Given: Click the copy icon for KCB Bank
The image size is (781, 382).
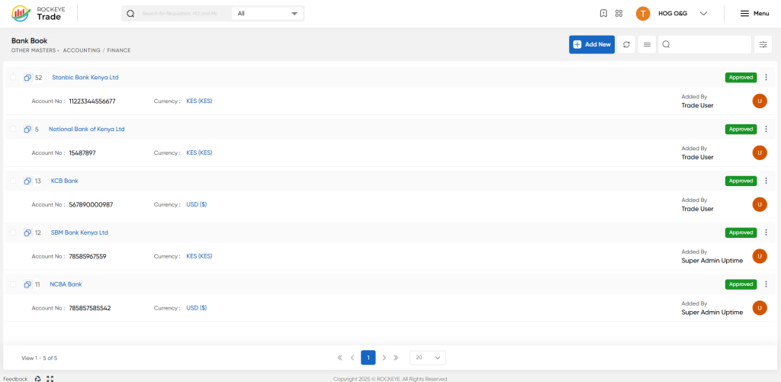Looking at the screenshot, I should tap(27, 181).
